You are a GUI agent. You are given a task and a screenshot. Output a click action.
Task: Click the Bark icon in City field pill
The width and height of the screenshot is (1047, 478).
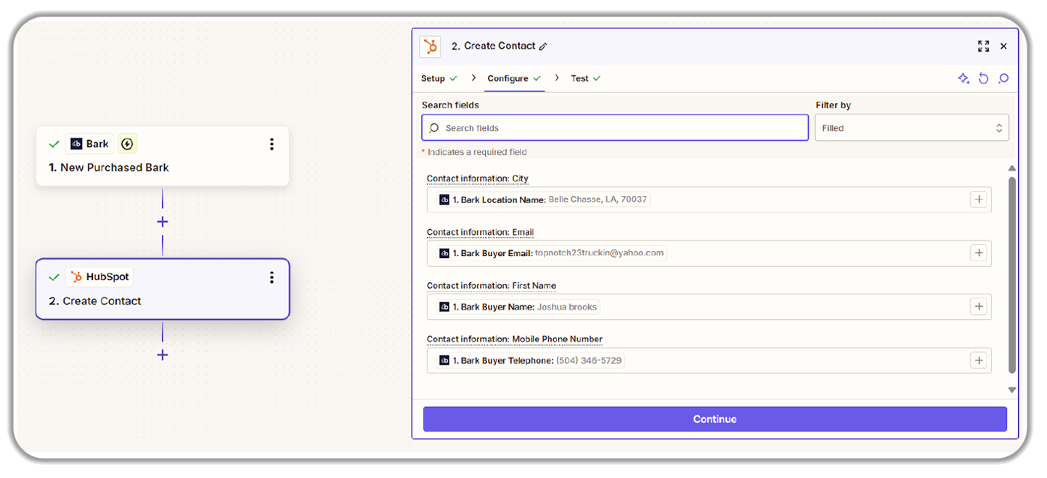point(444,199)
